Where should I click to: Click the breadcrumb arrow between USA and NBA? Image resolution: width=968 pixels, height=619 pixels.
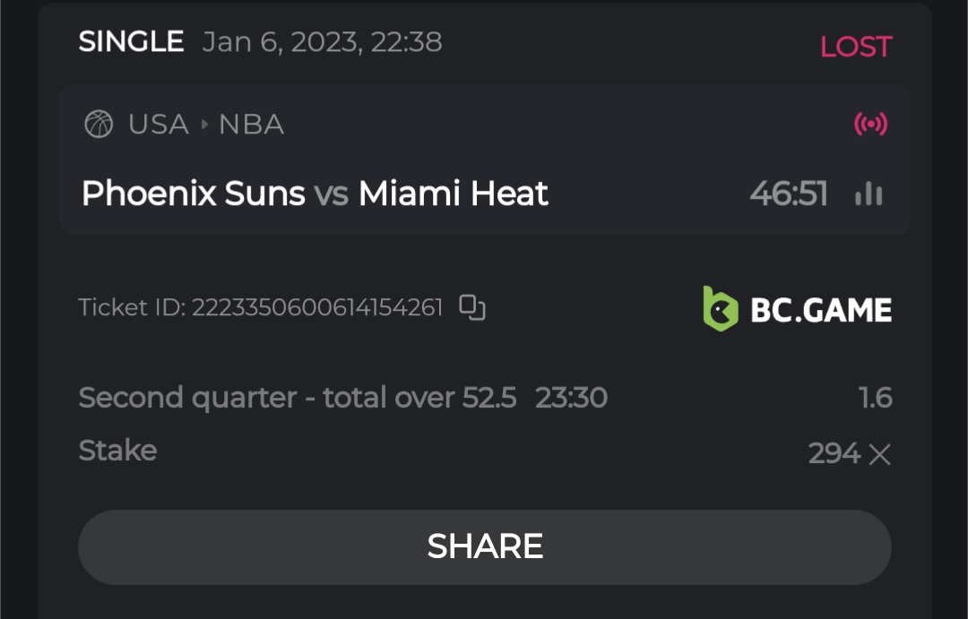pos(204,125)
